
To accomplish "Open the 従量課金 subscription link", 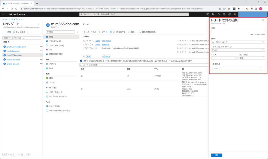I will pyautogui.click(x=106, y=44).
